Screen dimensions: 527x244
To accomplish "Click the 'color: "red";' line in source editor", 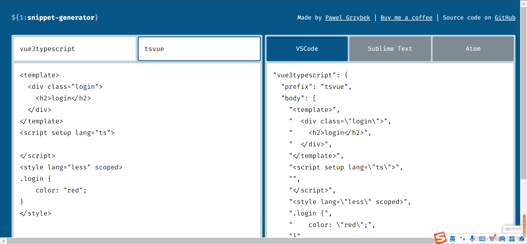I will click(x=61, y=190).
